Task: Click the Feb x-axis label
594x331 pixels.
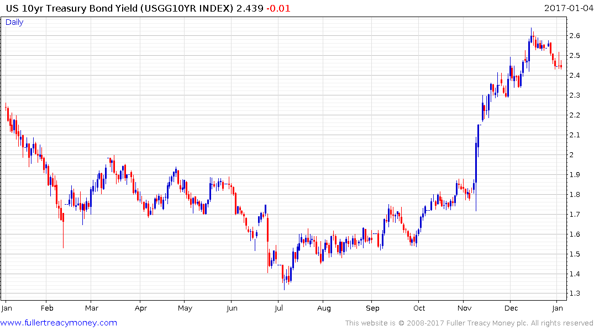Action: 47,308
